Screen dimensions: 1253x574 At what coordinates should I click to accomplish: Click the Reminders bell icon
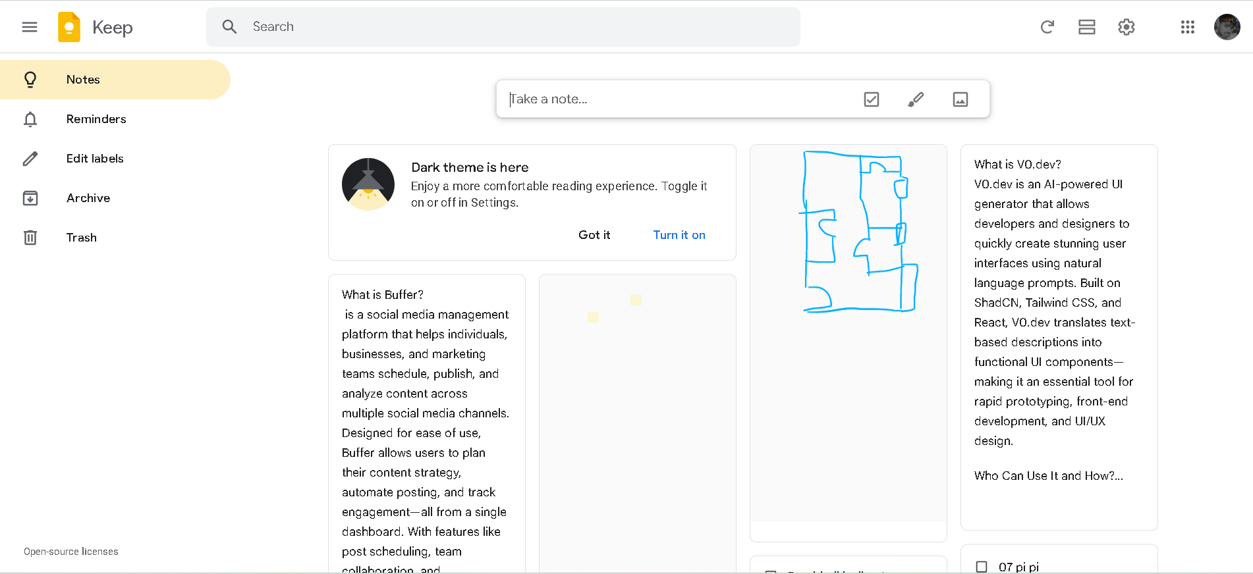[x=30, y=119]
